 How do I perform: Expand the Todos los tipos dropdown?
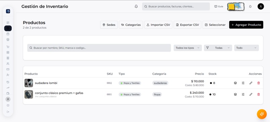(x=188, y=48)
